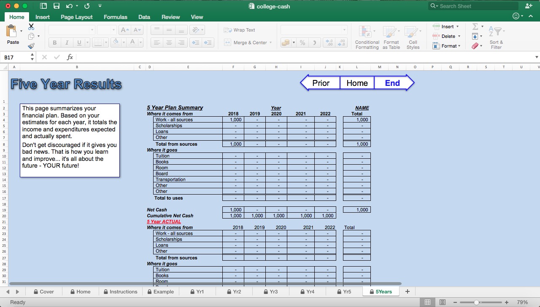Viewport: 540px width, 307px height.
Task: Toggle Align Text Right
Action: point(181,43)
